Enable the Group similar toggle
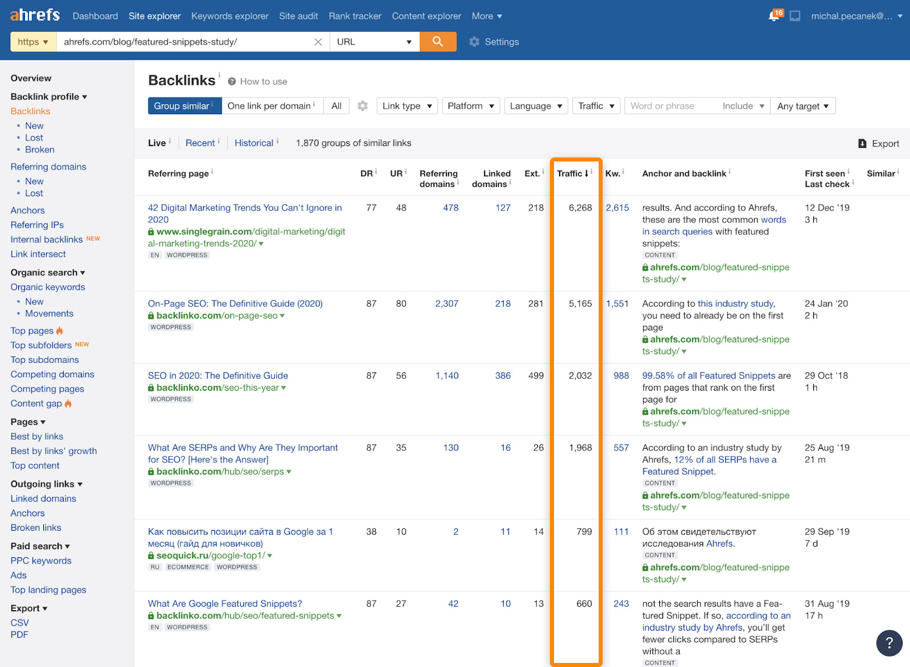 [x=181, y=105]
